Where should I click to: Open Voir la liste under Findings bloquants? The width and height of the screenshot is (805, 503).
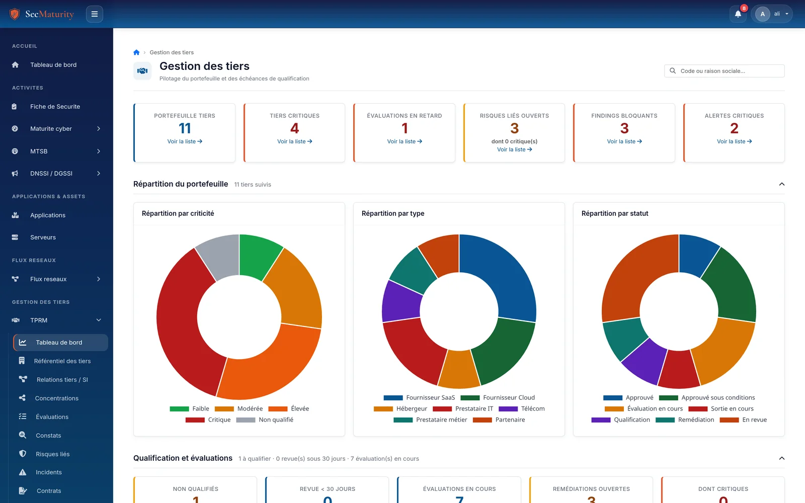click(624, 141)
